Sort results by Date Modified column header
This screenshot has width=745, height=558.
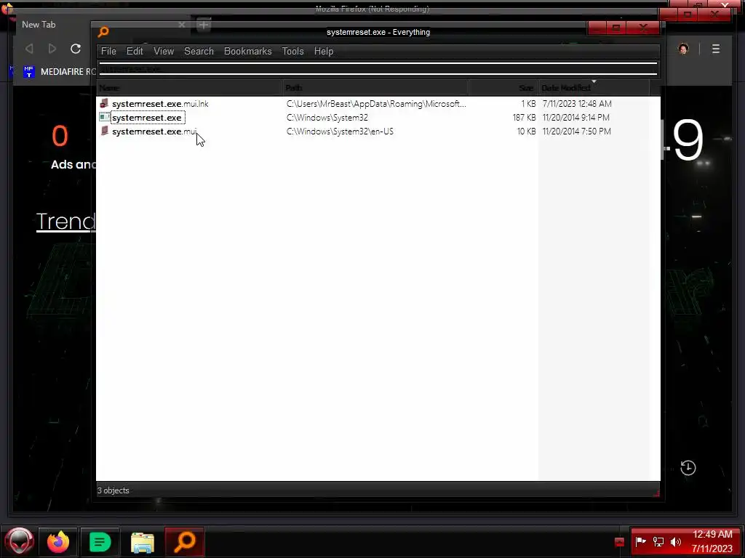[x=594, y=88]
